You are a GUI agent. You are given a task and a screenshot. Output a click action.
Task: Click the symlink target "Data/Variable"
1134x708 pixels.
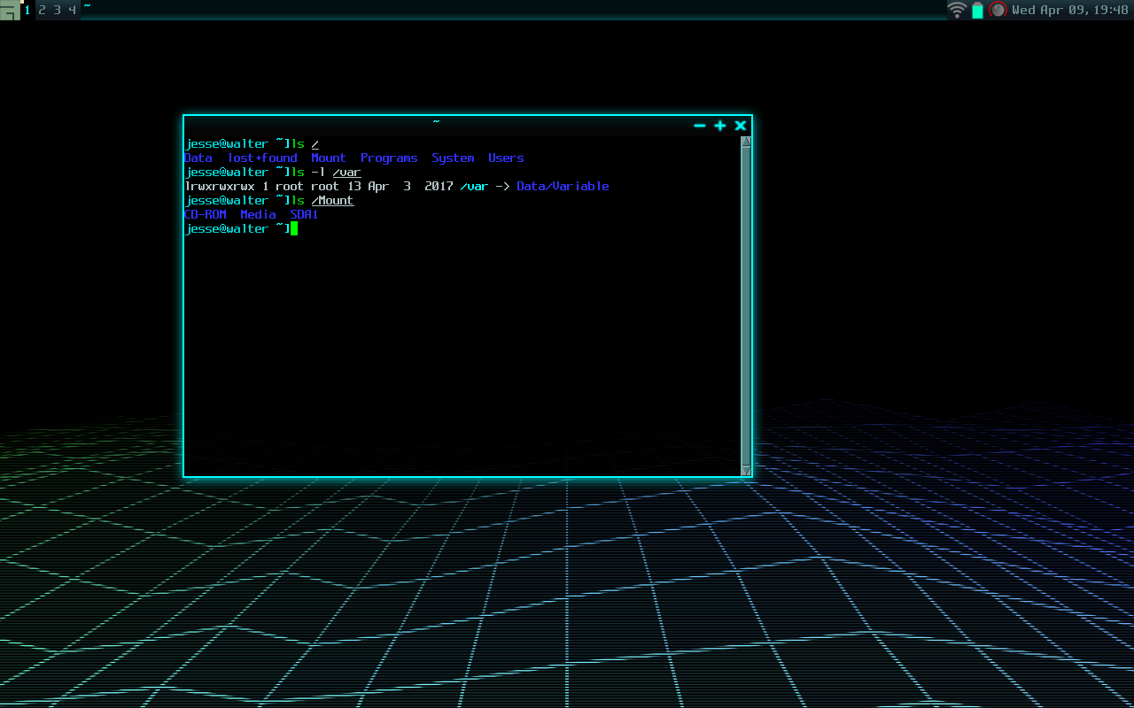[563, 186]
